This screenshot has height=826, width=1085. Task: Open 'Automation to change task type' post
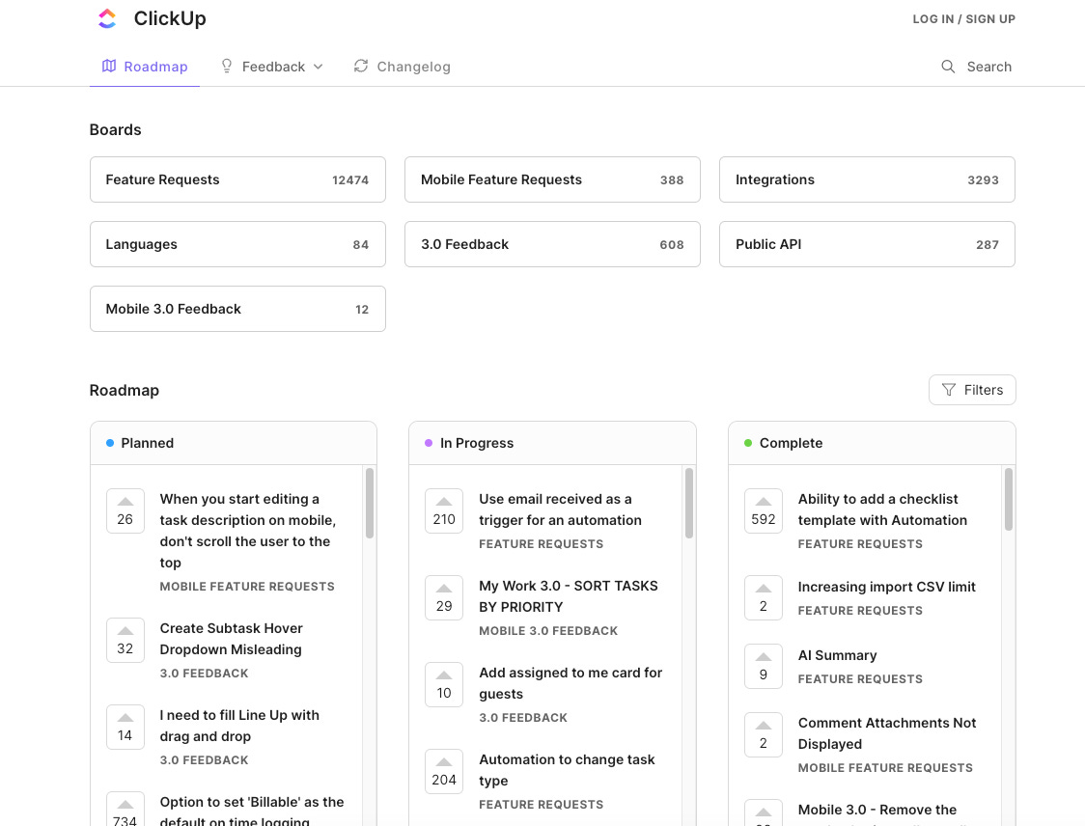tap(566, 770)
